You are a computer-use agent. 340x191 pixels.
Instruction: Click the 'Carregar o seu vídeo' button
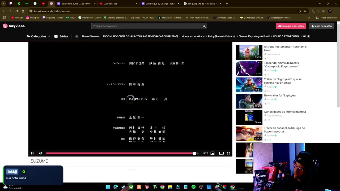pos(291,26)
